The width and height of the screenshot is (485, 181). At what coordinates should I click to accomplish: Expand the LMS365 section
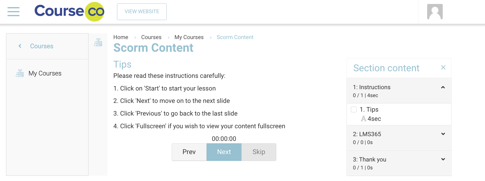tap(443, 134)
